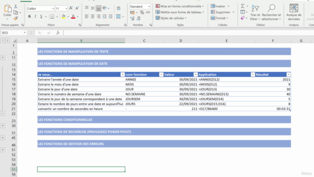Expand the group at row 45
Image resolution: width=314 pixels, height=177 pixels.
pyautogui.click(x=2, y=138)
